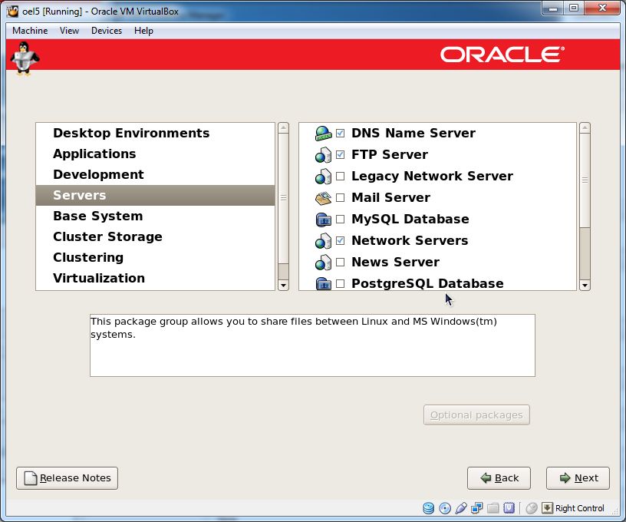Image resolution: width=626 pixels, height=522 pixels.
Task: Open the Release Notes
Action: pyautogui.click(x=67, y=478)
